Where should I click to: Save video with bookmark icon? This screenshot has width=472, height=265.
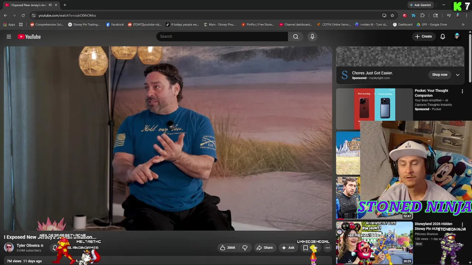[305, 248]
